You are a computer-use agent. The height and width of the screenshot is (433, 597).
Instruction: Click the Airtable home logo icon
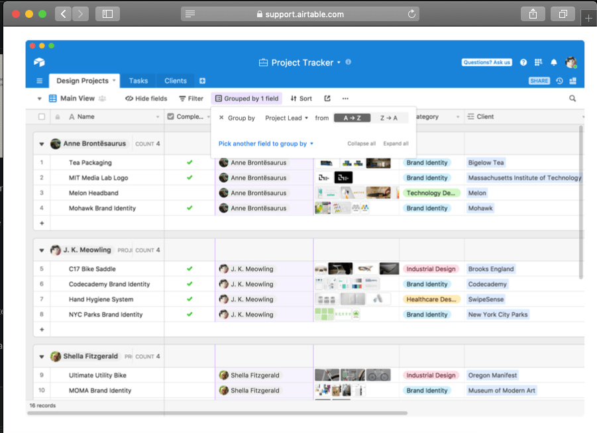[x=39, y=62]
